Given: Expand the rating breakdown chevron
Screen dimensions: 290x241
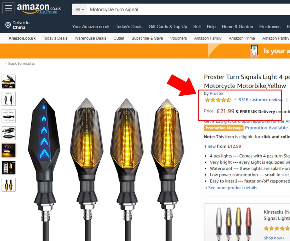Looking at the screenshot, I should (x=235, y=100).
